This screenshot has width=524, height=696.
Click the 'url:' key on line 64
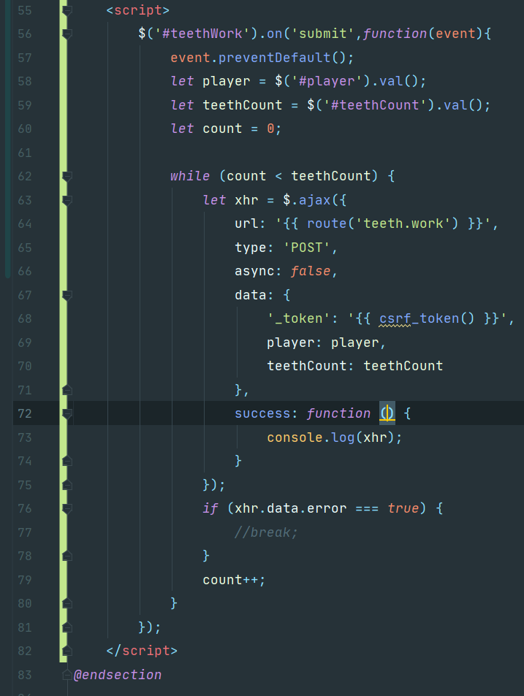point(249,223)
